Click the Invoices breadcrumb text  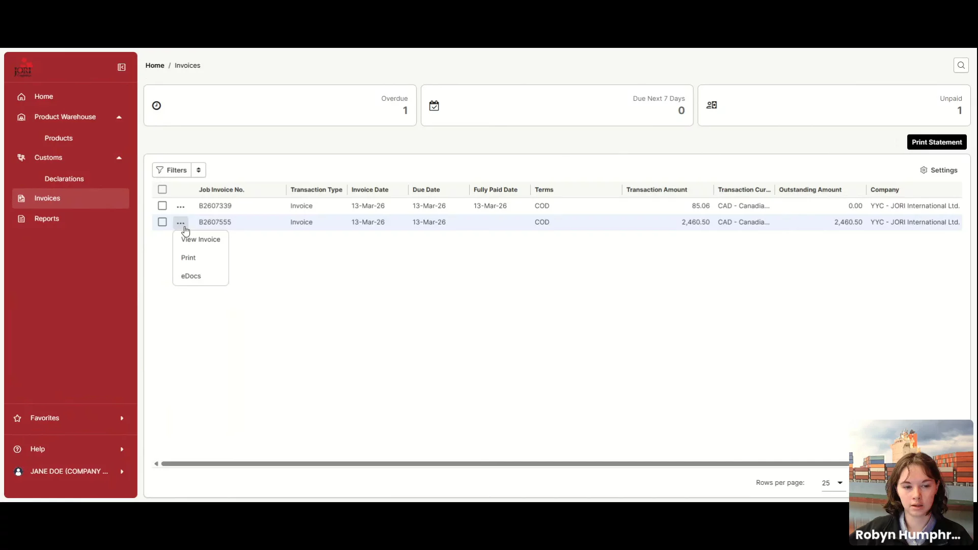[187, 65]
